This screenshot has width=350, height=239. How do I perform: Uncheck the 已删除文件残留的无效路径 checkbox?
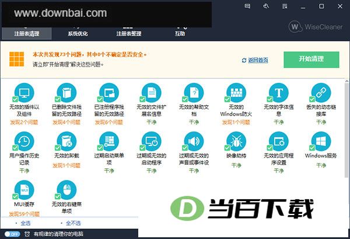58,99
